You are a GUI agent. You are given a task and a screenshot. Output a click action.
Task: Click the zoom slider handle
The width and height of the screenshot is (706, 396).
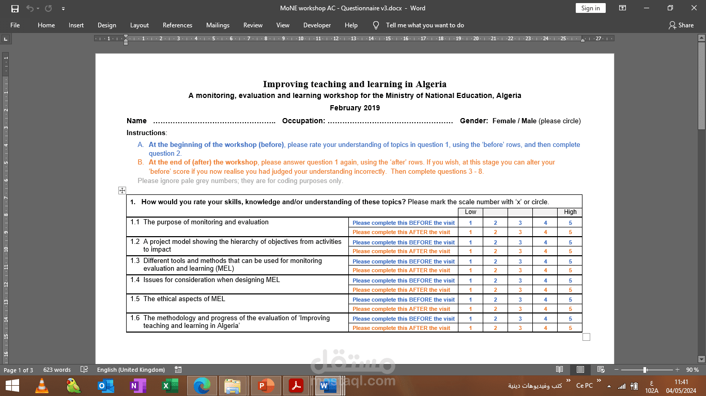click(645, 370)
